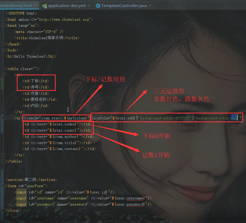Viewport: 246px width, 223px height.
Task: Click the td 作者 cell line
Action: (36, 93)
